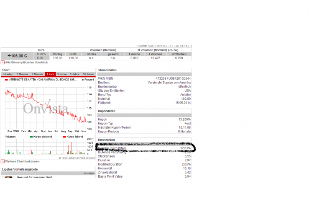Click Rendite value 12,03%

185,148
